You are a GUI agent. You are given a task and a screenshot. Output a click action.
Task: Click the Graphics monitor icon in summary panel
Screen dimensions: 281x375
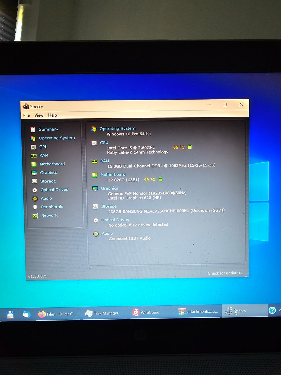tap(95, 189)
